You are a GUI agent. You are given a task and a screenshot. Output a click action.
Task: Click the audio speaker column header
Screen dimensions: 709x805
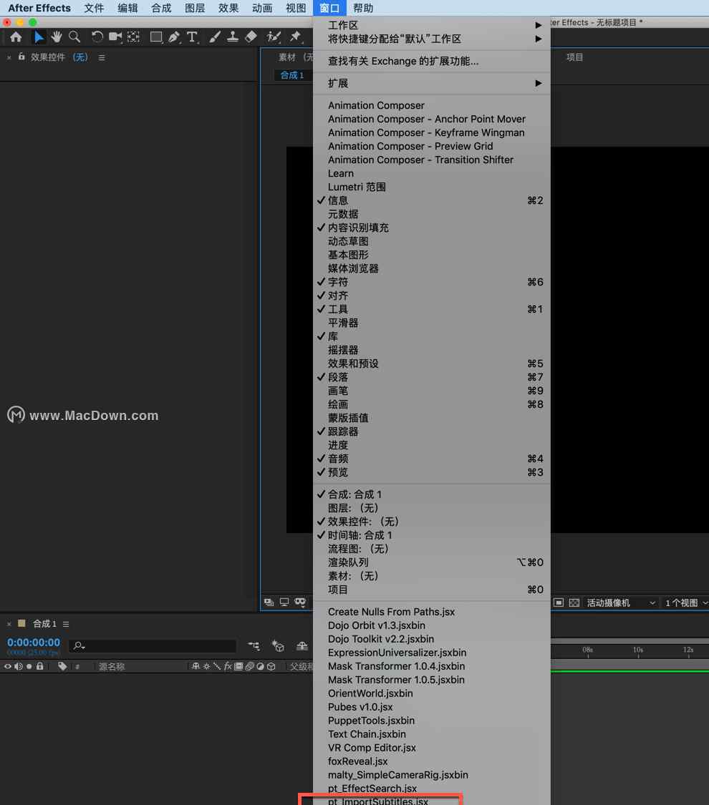(19, 666)
